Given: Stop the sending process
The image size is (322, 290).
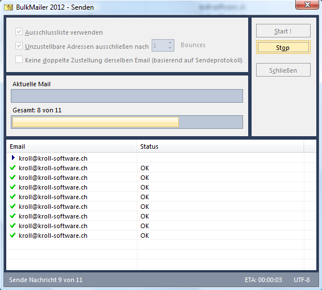Looking at the screenshot, I should click(x=283, y=48).
